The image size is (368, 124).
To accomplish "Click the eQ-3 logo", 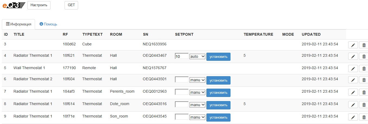I will point(14,5).
